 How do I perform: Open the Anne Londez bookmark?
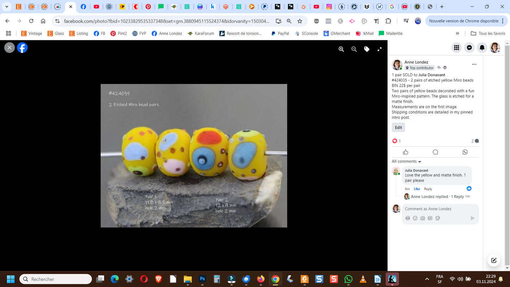[x=167, y=34]
